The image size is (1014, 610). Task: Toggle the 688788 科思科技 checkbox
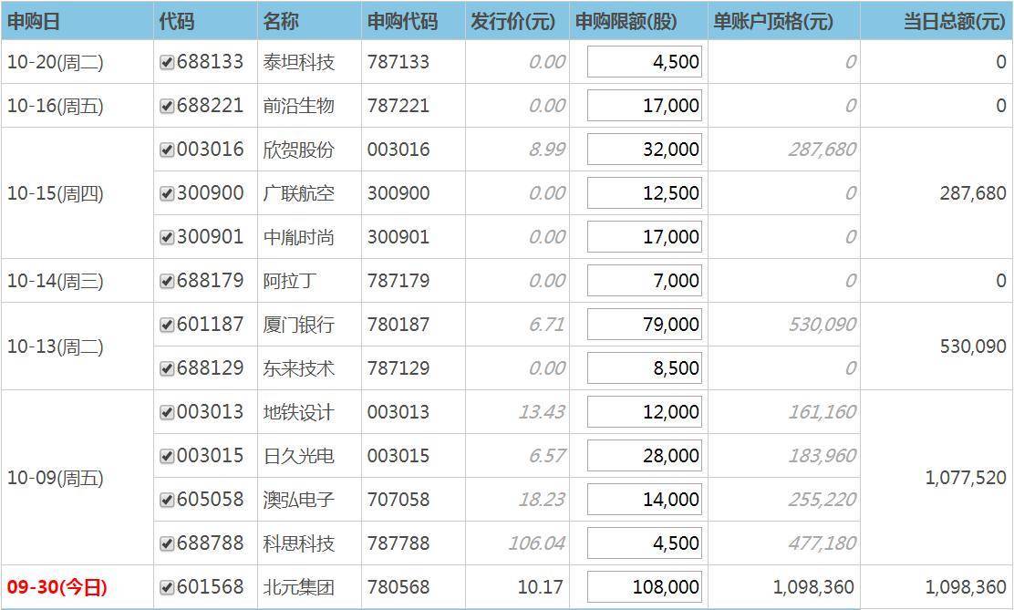[167, 543]
